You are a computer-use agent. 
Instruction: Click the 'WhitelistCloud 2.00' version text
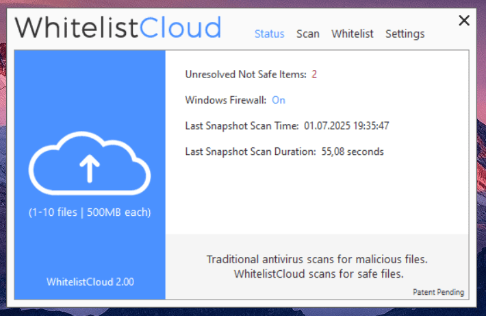tap(90, 282)
